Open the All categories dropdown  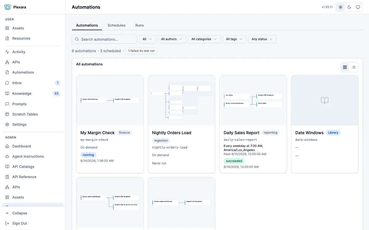pyautogui.click(x=204, y=39)
